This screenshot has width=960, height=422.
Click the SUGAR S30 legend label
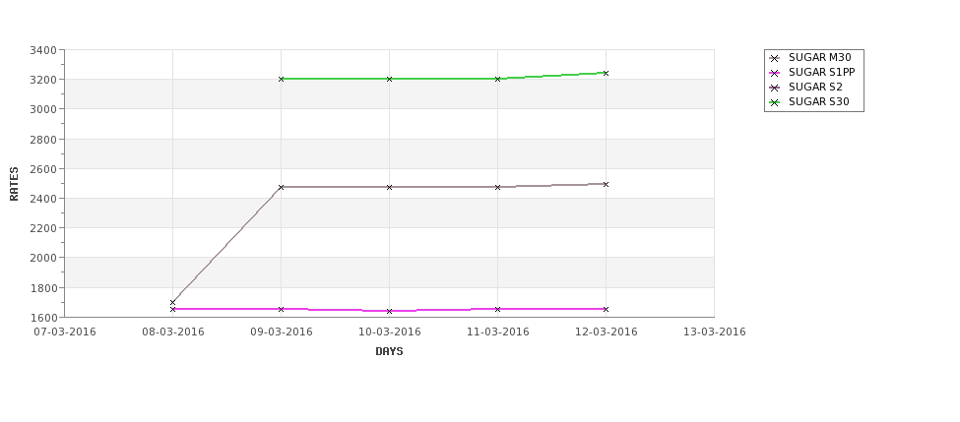pos(818,102)
